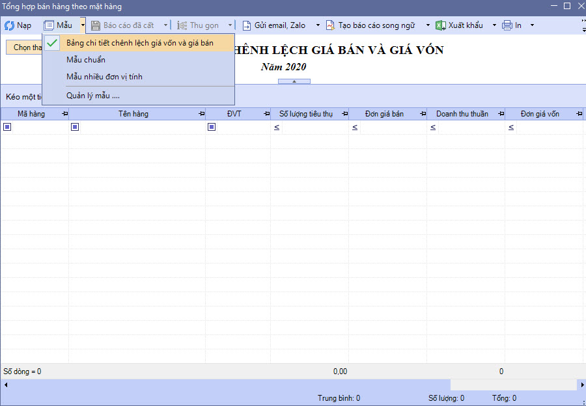The height and width of the screenshot is (406, 586).
Task: Click the Xuất khẩu Excel icon
Action: (x=440, y=25)
